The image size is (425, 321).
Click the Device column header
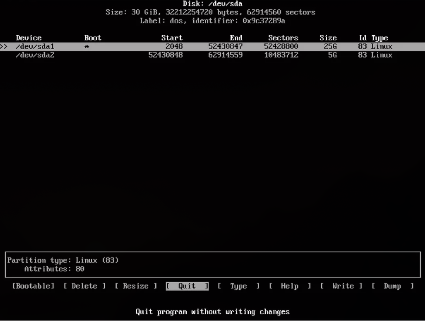29,38
